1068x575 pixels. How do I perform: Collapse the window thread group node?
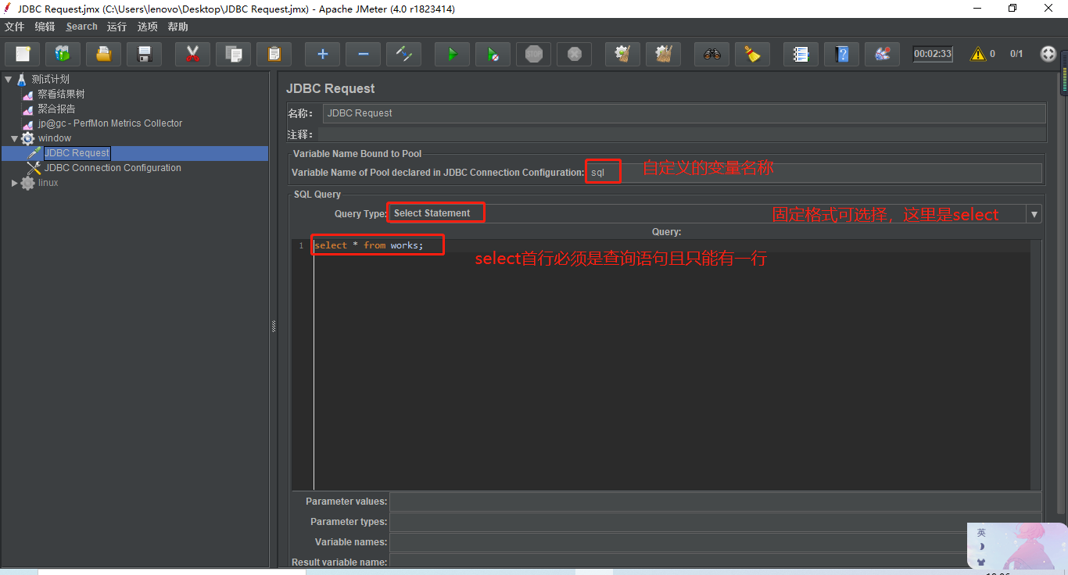[15, 138]
